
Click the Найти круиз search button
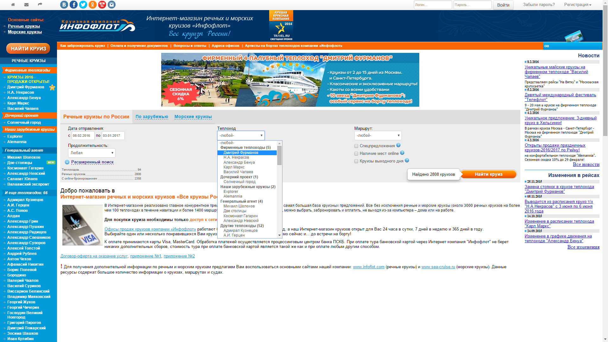(488, 174)
